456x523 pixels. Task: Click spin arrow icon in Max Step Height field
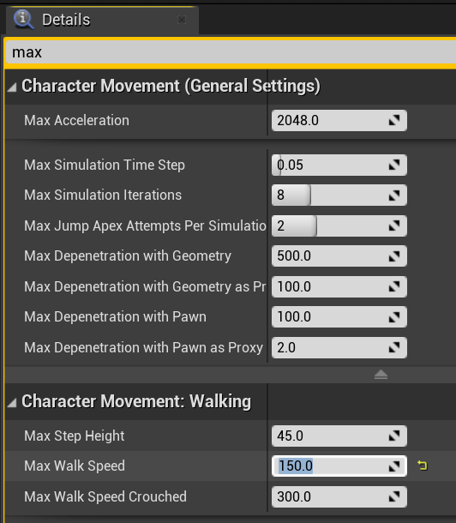[394, 436]
